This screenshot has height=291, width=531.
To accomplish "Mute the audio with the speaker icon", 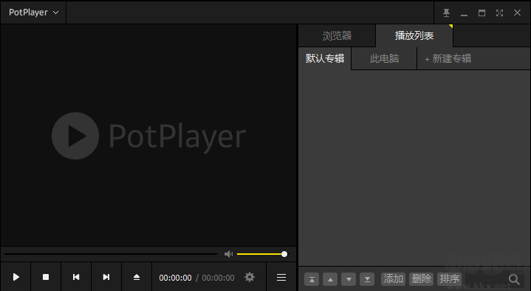I will (229, 254).
